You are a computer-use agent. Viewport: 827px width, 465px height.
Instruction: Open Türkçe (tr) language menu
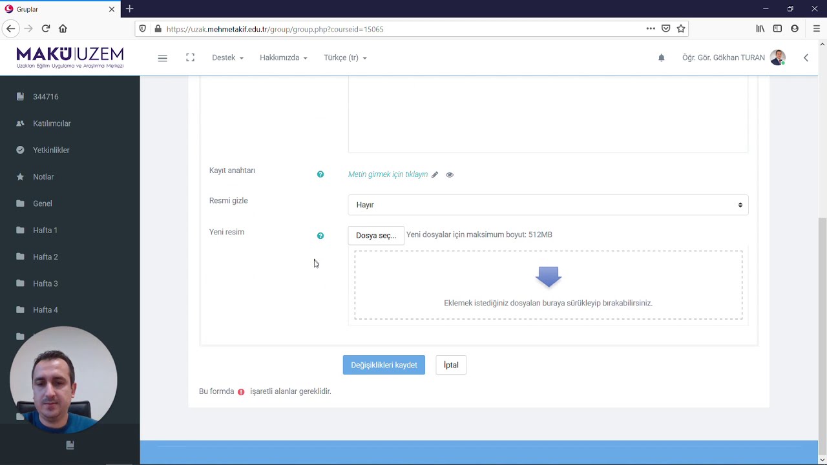click(345, 57)
